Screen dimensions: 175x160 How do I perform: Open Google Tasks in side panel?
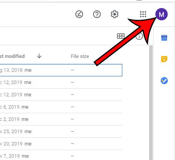tap(164, 81)
